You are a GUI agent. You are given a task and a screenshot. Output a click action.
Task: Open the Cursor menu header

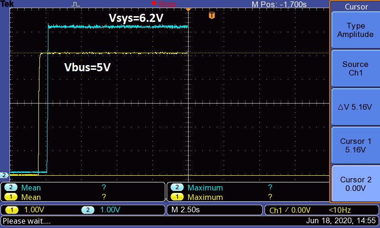click(356, 7)
